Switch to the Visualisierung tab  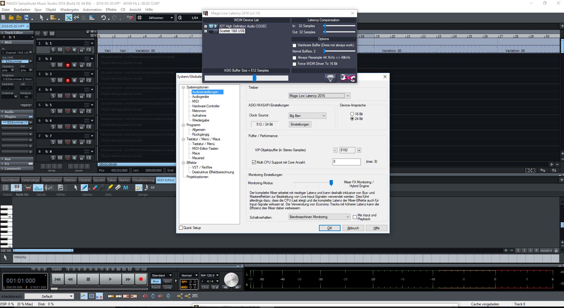[143, 180]
